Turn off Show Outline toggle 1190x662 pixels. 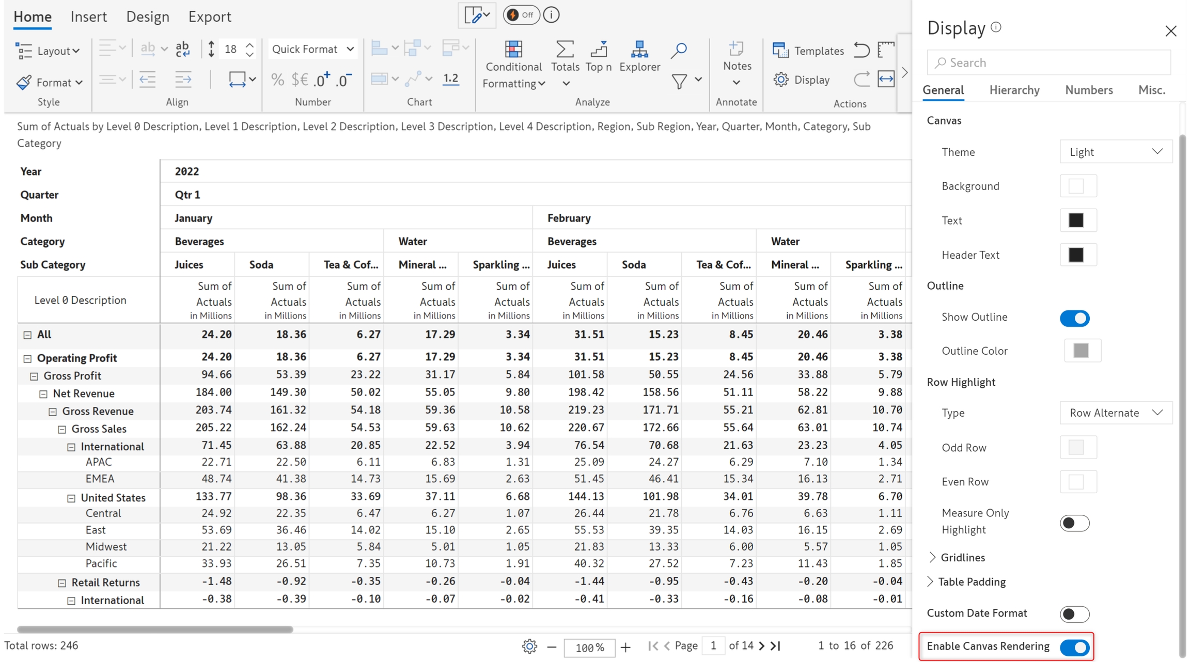point(1074,318)
